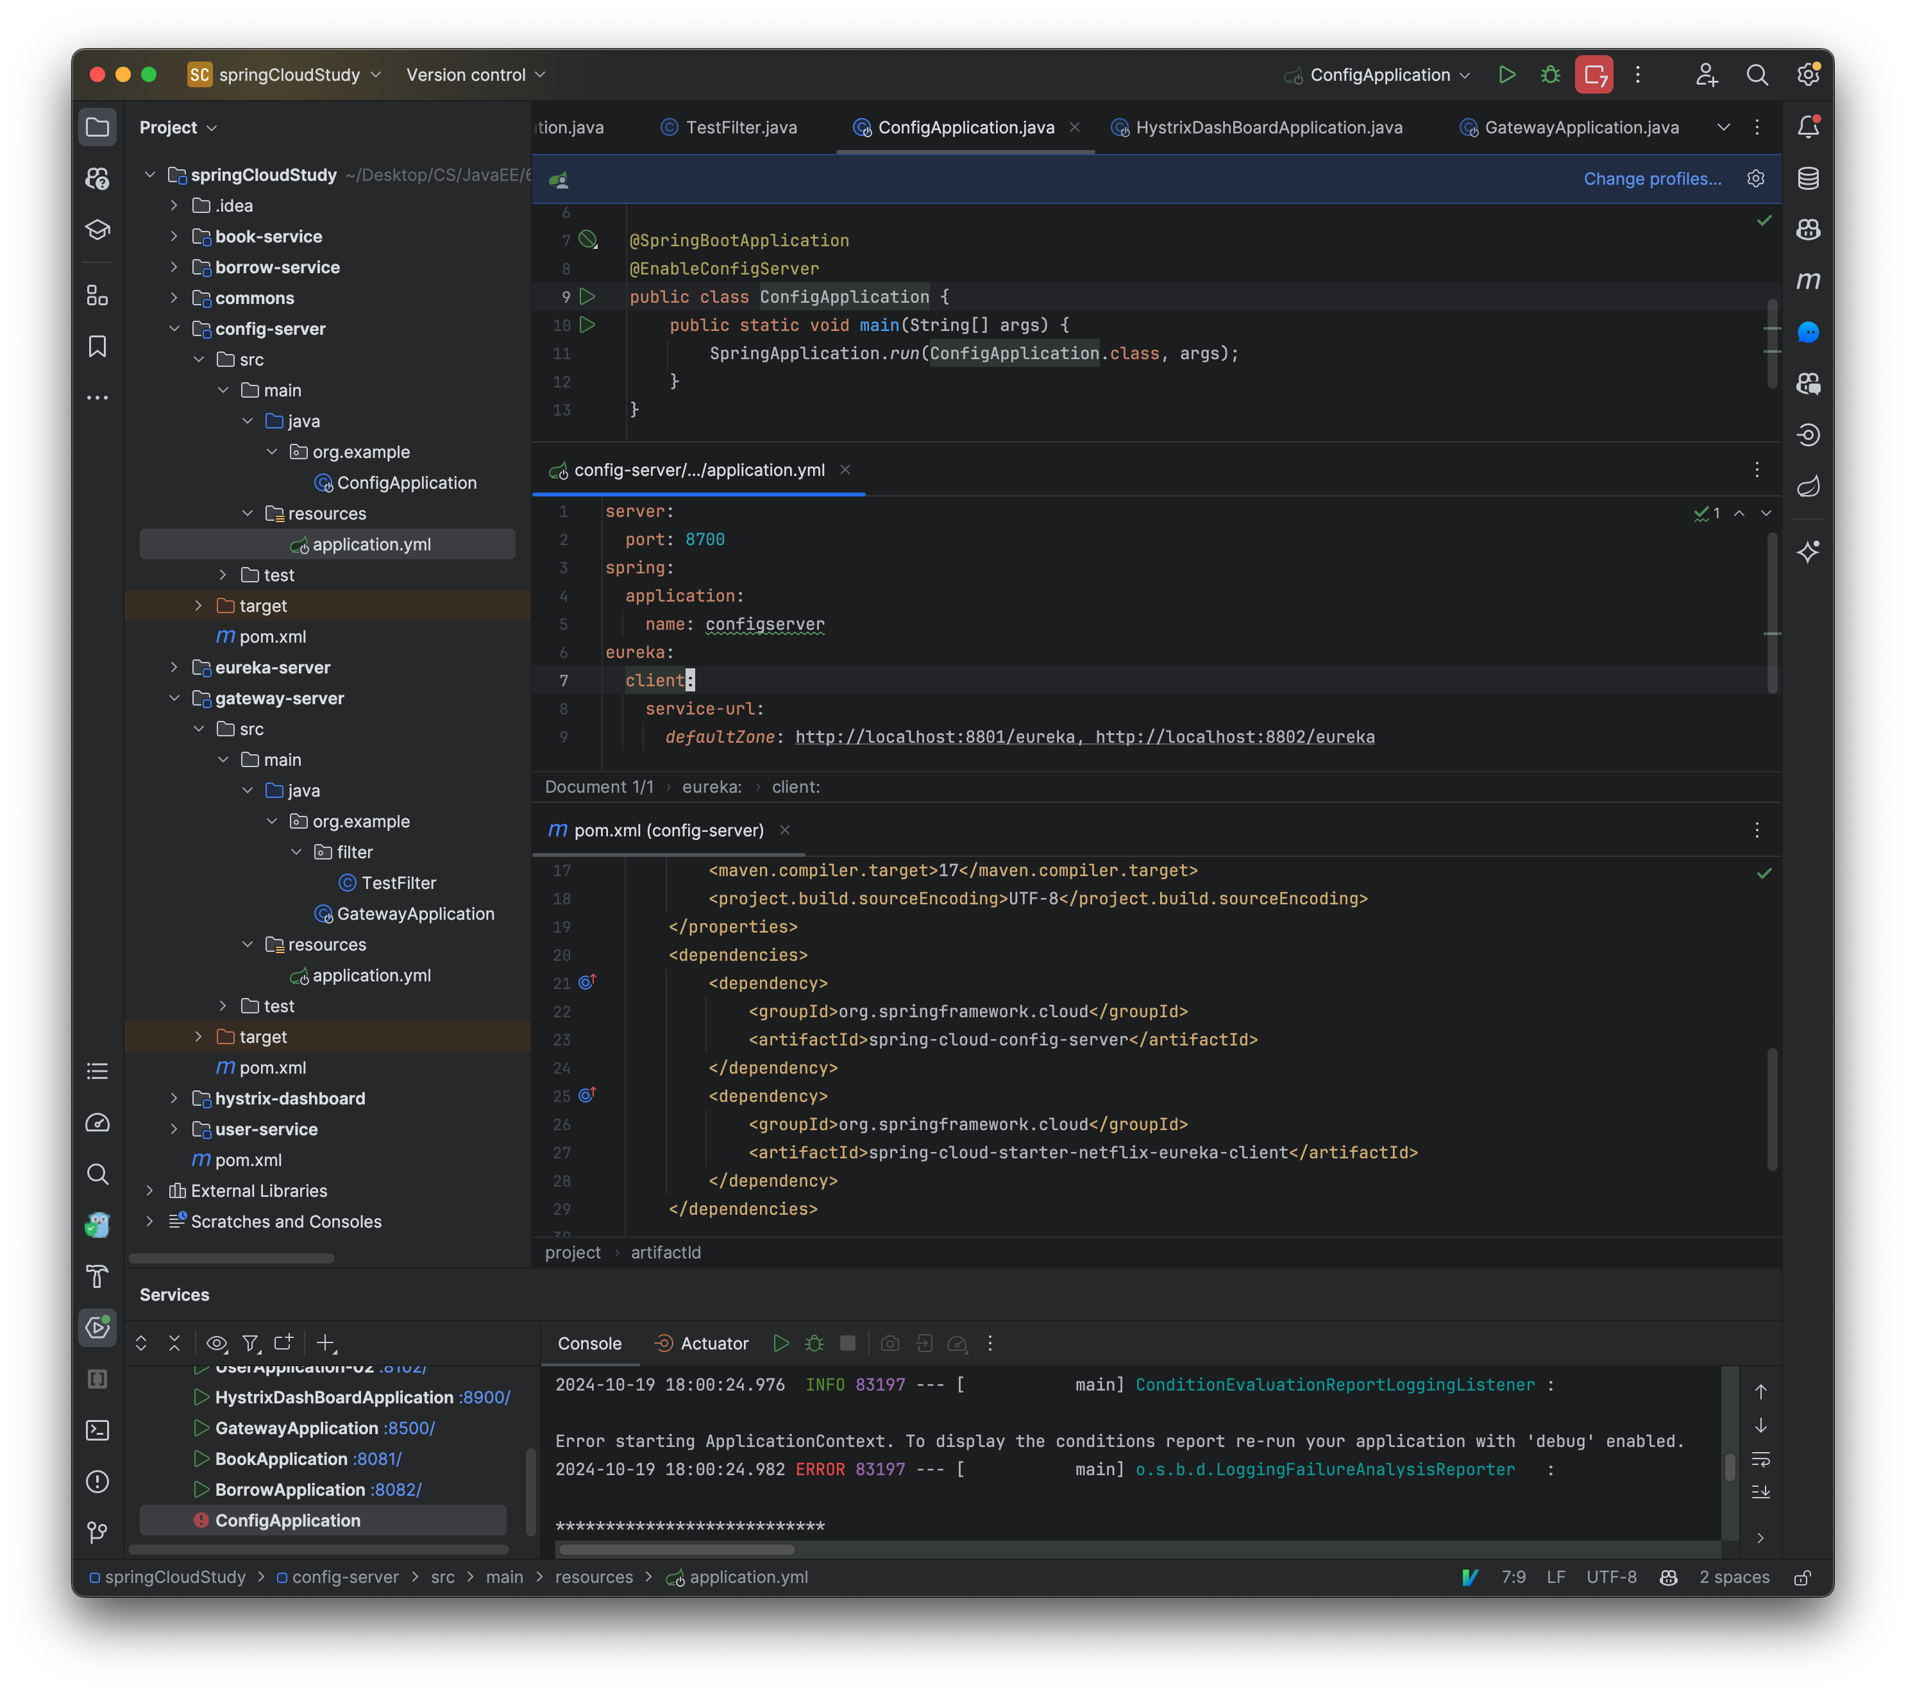Stop ConfigApplication with the stop square
Screen dimensions: 1906x1692
(x=847, y=1343)
